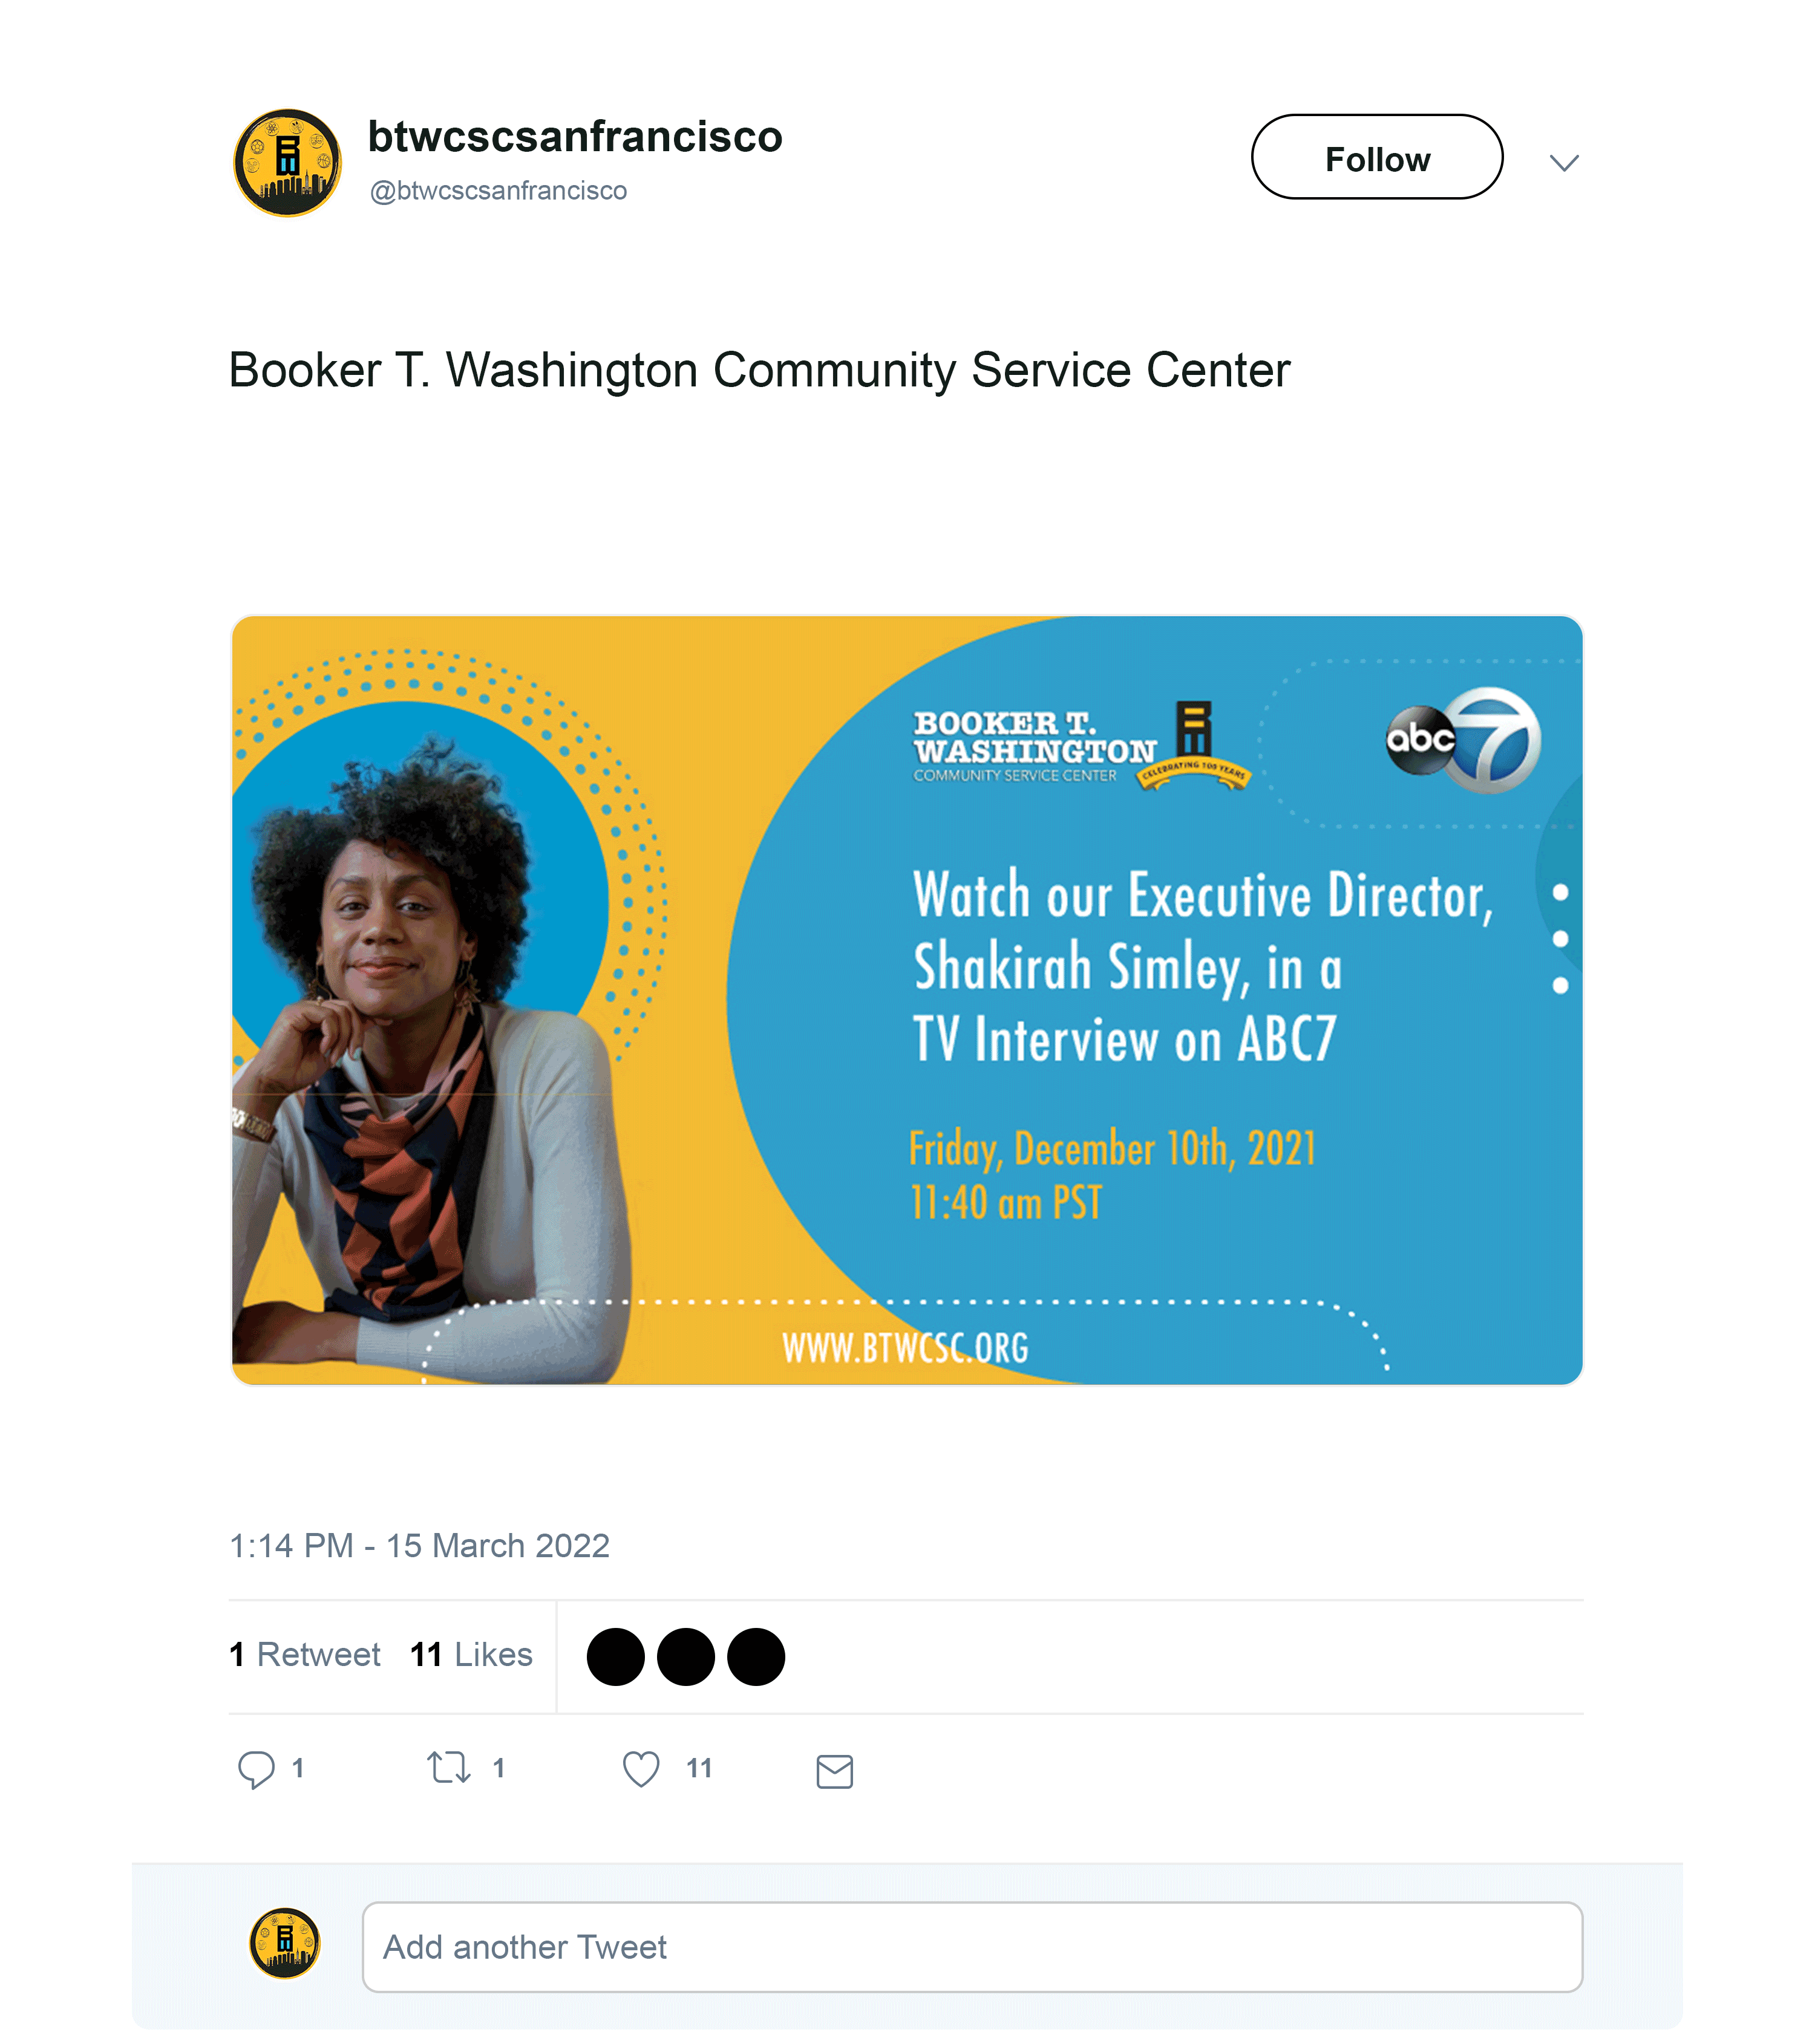1815x2044 pixels.
Task: Open the ABC7 interview image
Action: click(x=906, y=1000)
